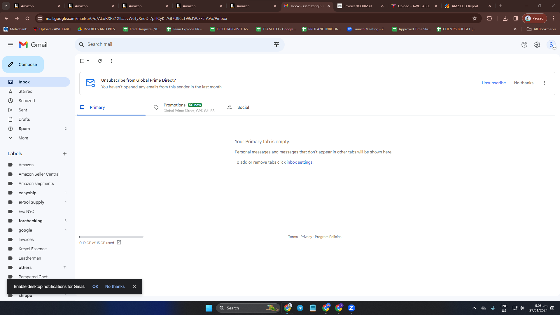Open inbox settings link
This screenshot has height=315, width=560.
click(x=300, y=162)
